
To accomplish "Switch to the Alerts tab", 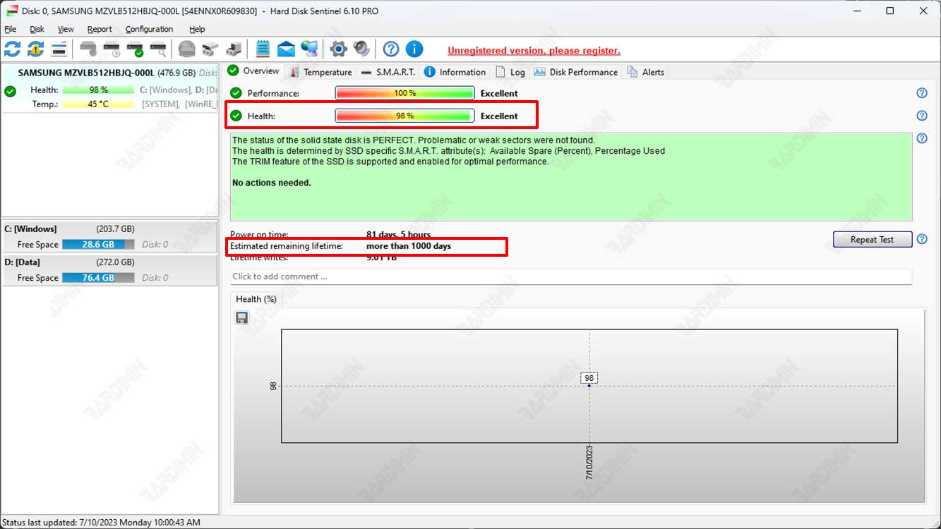I will [x=645, y=72].
